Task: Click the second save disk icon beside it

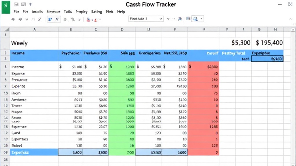Action: 23,4
